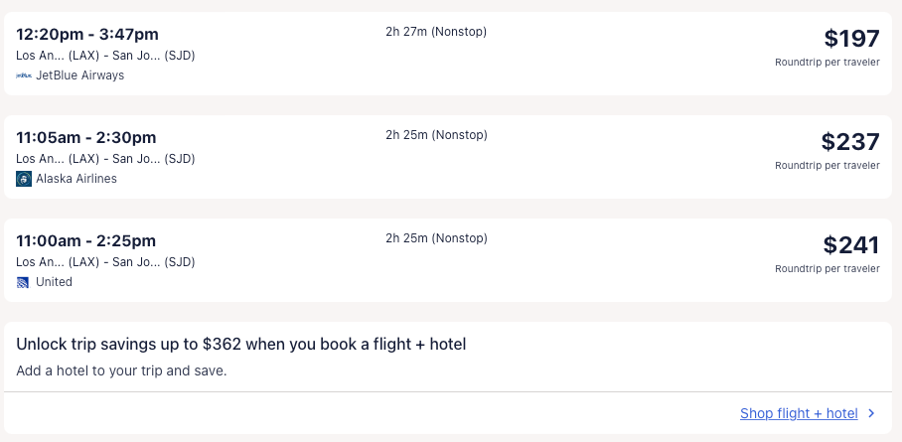Click chevron arrow beside Shop flight + hotel
This screenshot has width=902, height=442.
871,414
